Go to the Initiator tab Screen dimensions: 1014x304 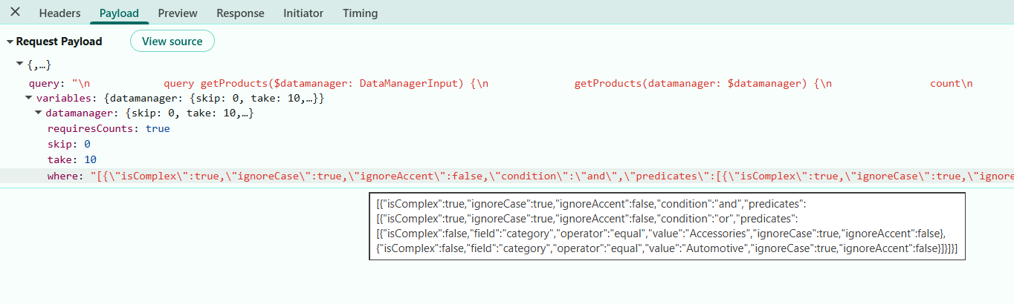[x=303, y=13]
